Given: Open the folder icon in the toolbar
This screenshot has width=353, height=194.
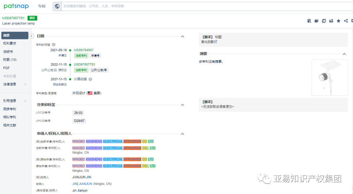Looking at the screenshot, I should coord(316,21).
